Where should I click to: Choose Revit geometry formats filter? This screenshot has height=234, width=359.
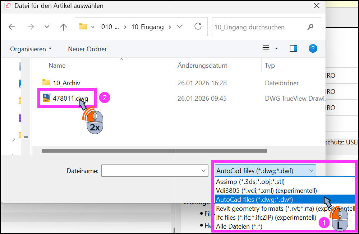pyautogui.click(x=285, y=209)
